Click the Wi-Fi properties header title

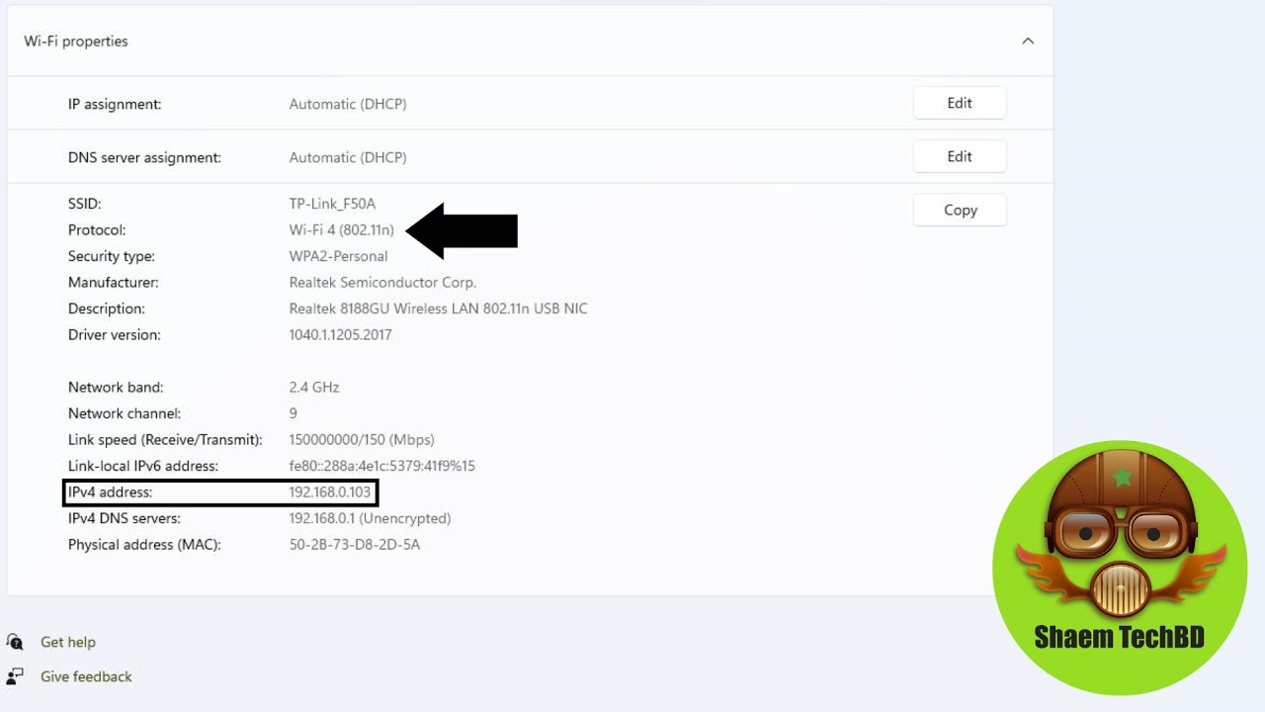pos(76,42)
